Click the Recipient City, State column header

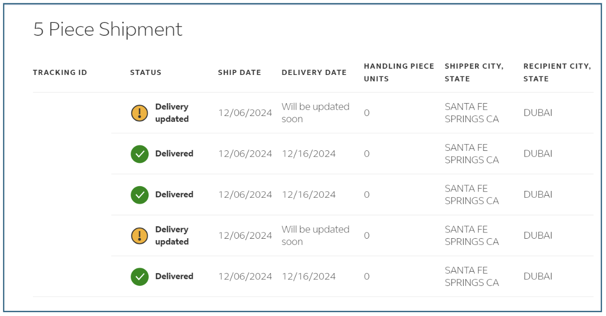click(557, 73)
